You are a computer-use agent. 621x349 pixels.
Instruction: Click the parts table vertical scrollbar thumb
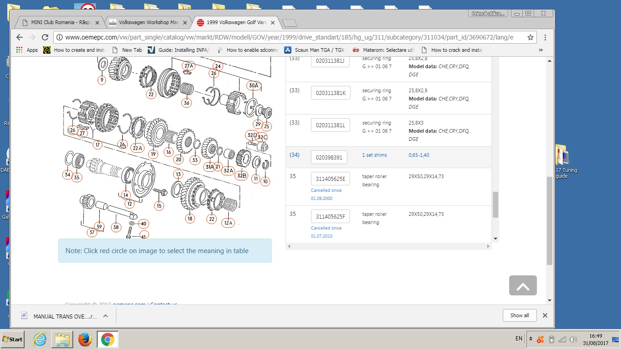pos(496,204)
